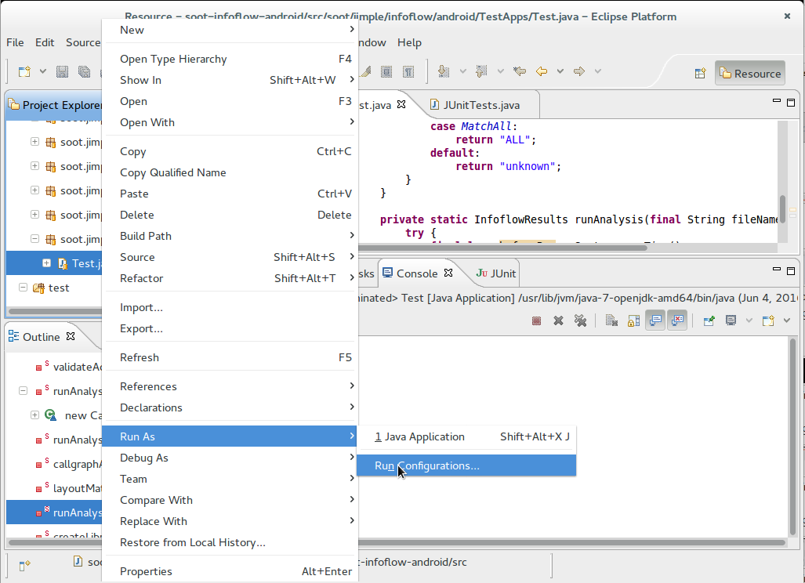This screenshot has height=583, width=805.
Task: Select the Forward navigation arrow
Action: coord(579,71)
